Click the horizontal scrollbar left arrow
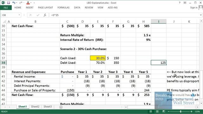Viewport: 203px width, 114px height. coord(126,107)
